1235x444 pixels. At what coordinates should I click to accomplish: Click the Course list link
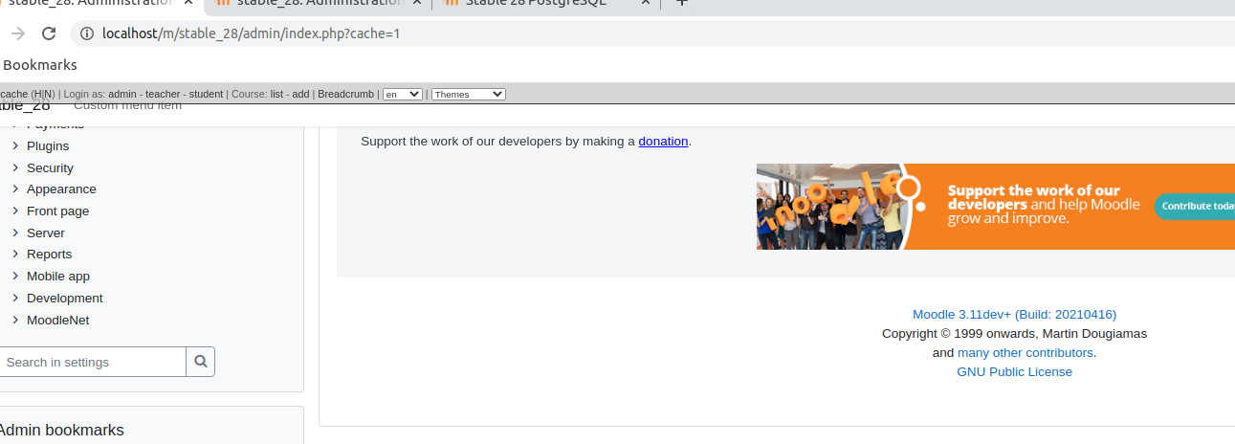(x=276, y=94)
